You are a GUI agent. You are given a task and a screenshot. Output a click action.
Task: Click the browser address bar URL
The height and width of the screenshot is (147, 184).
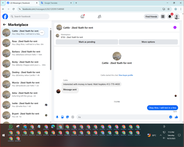[x=43, y=9]
